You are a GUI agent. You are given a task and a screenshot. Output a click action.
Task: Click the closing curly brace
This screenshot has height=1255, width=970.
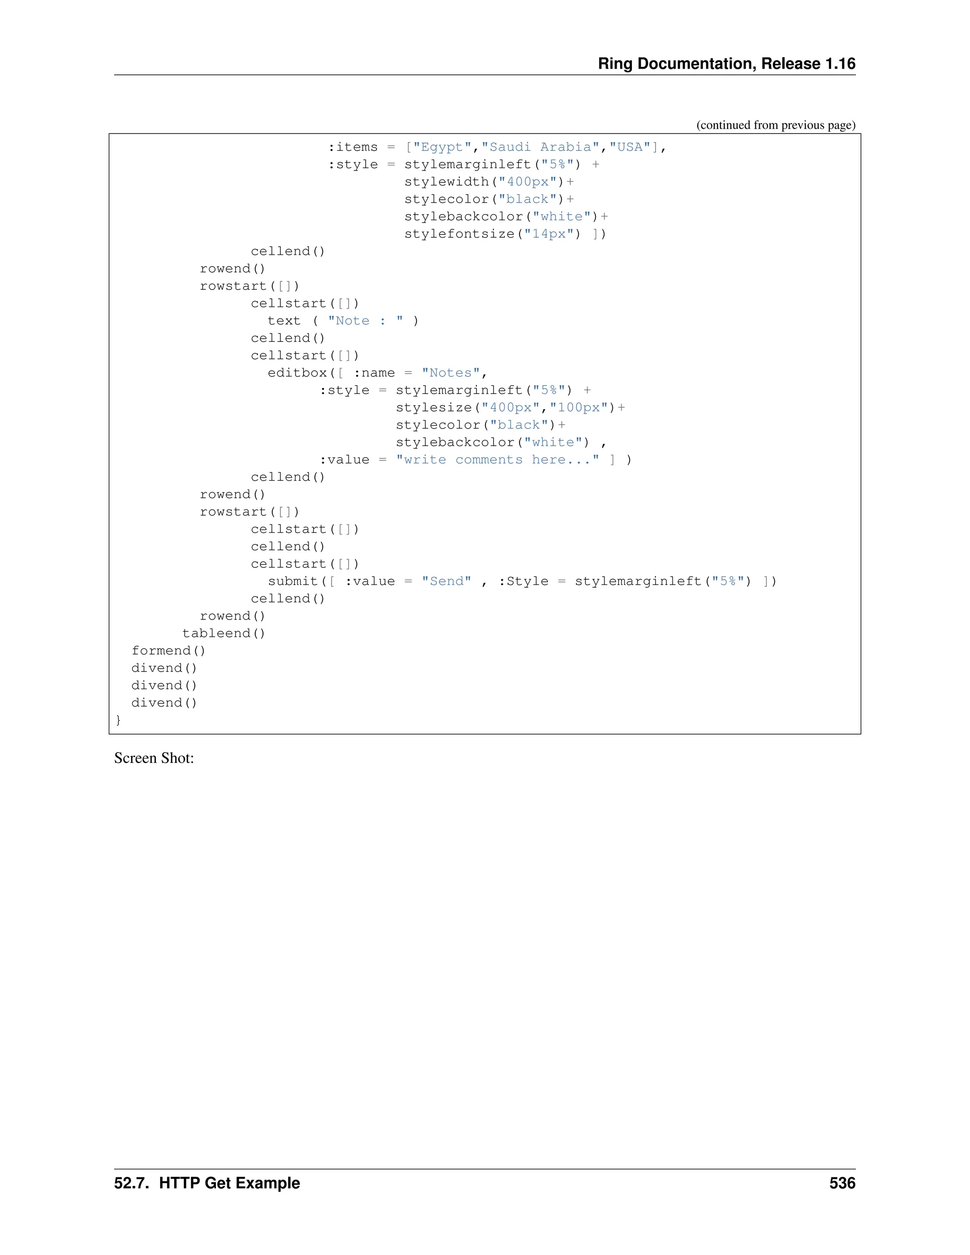tap(118, 719)
